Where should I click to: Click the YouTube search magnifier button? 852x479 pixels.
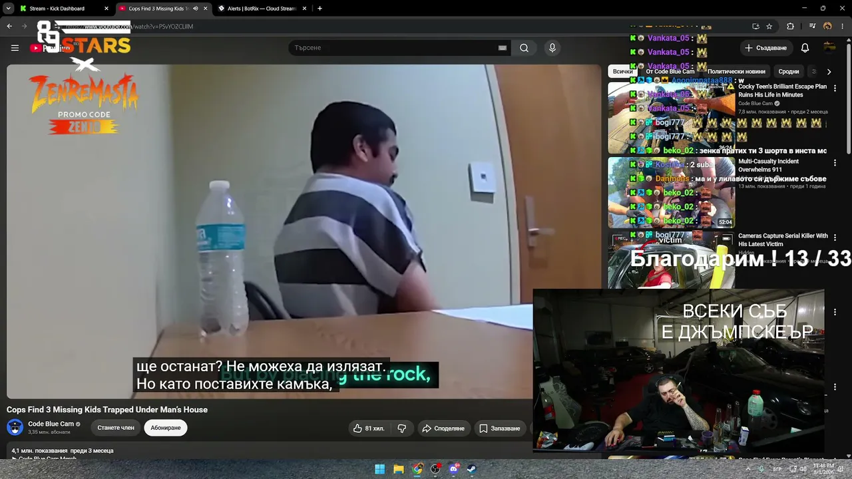click(524, 48)
